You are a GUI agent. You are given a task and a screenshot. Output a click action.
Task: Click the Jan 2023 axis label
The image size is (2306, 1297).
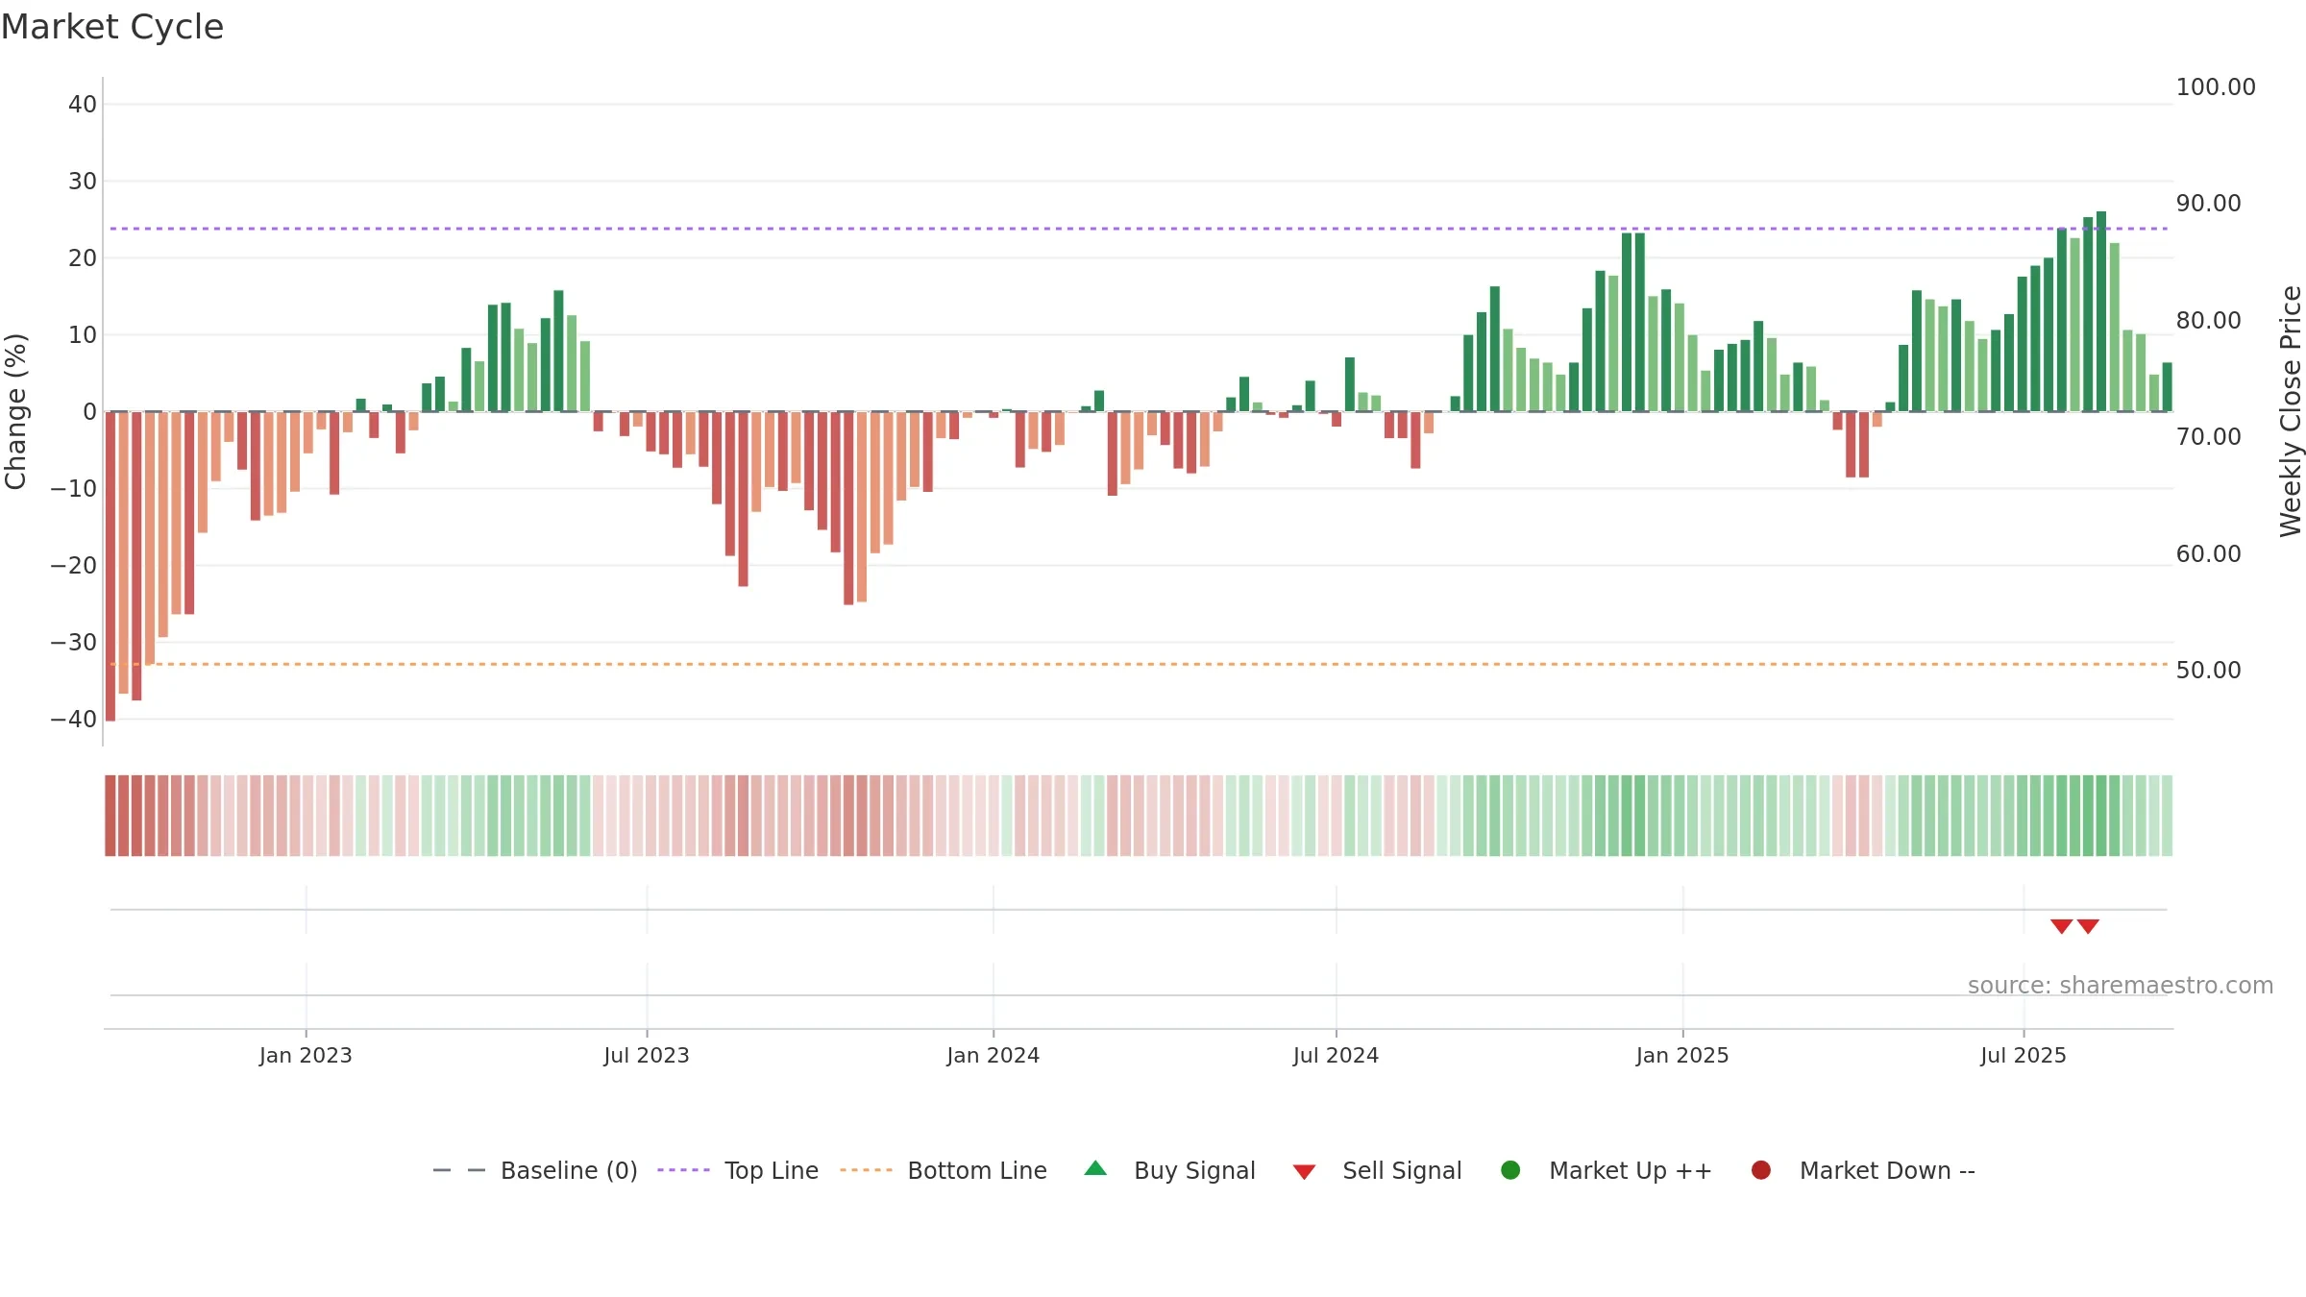[306, 1056]
